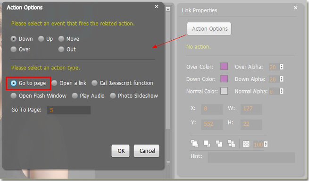Close the Link Properties panel
Viewport: 309px width, 181px height.
coord(296,8)
